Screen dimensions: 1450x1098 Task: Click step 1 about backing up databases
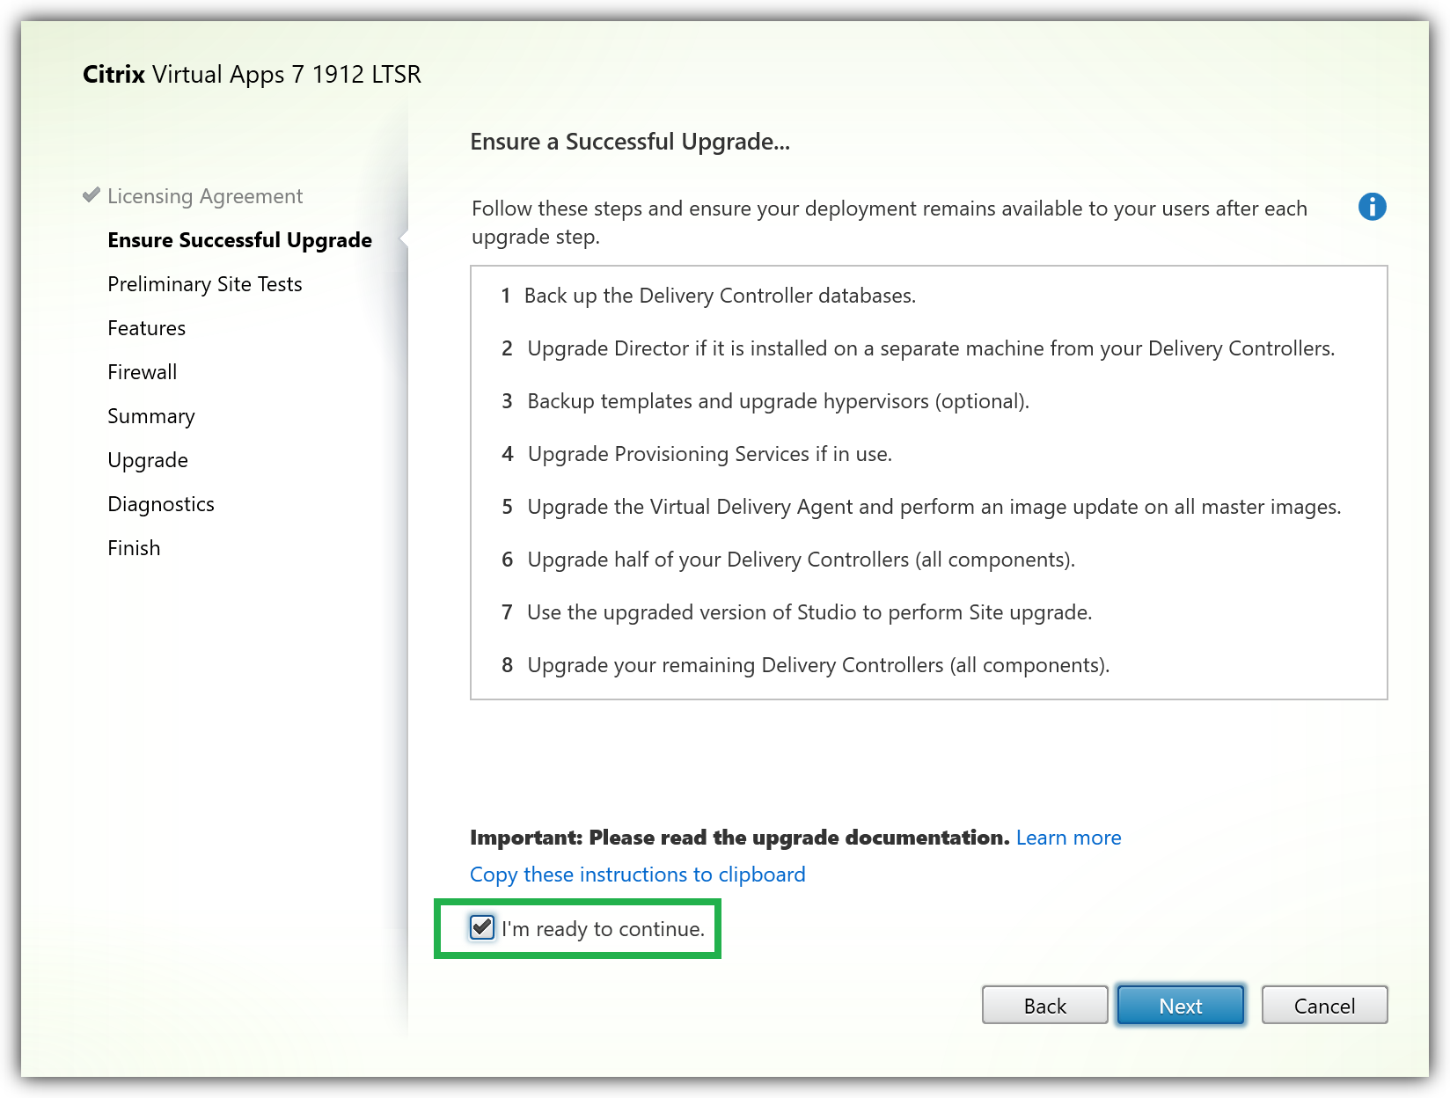[x=719, y=296]
